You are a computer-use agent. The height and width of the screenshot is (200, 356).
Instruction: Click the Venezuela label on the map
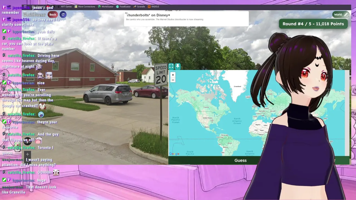pos(224,135)
